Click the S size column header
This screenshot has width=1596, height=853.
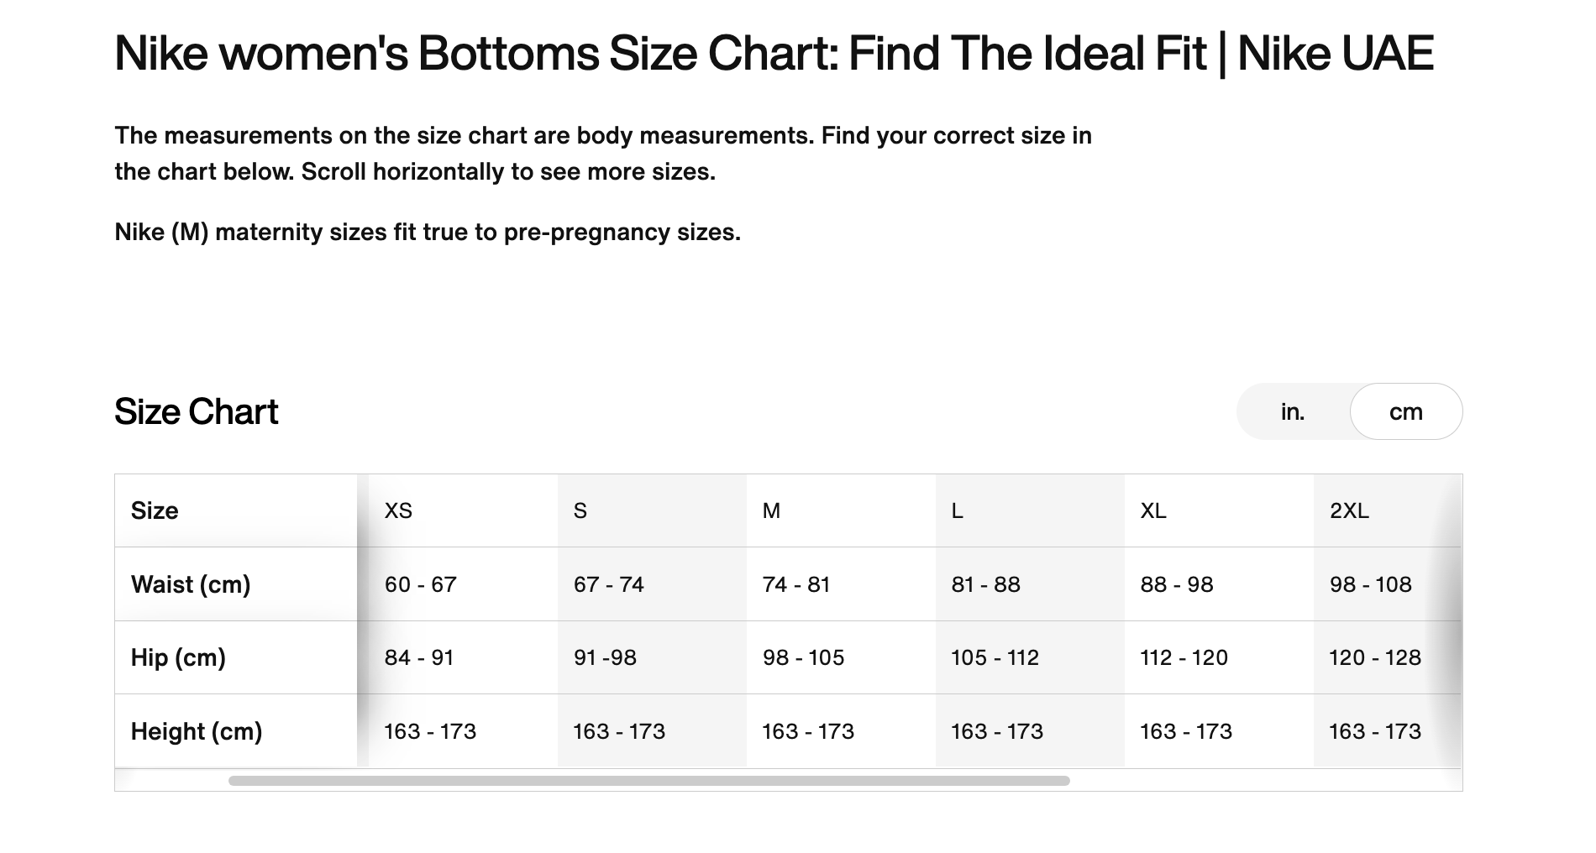[x=580, y=510]
